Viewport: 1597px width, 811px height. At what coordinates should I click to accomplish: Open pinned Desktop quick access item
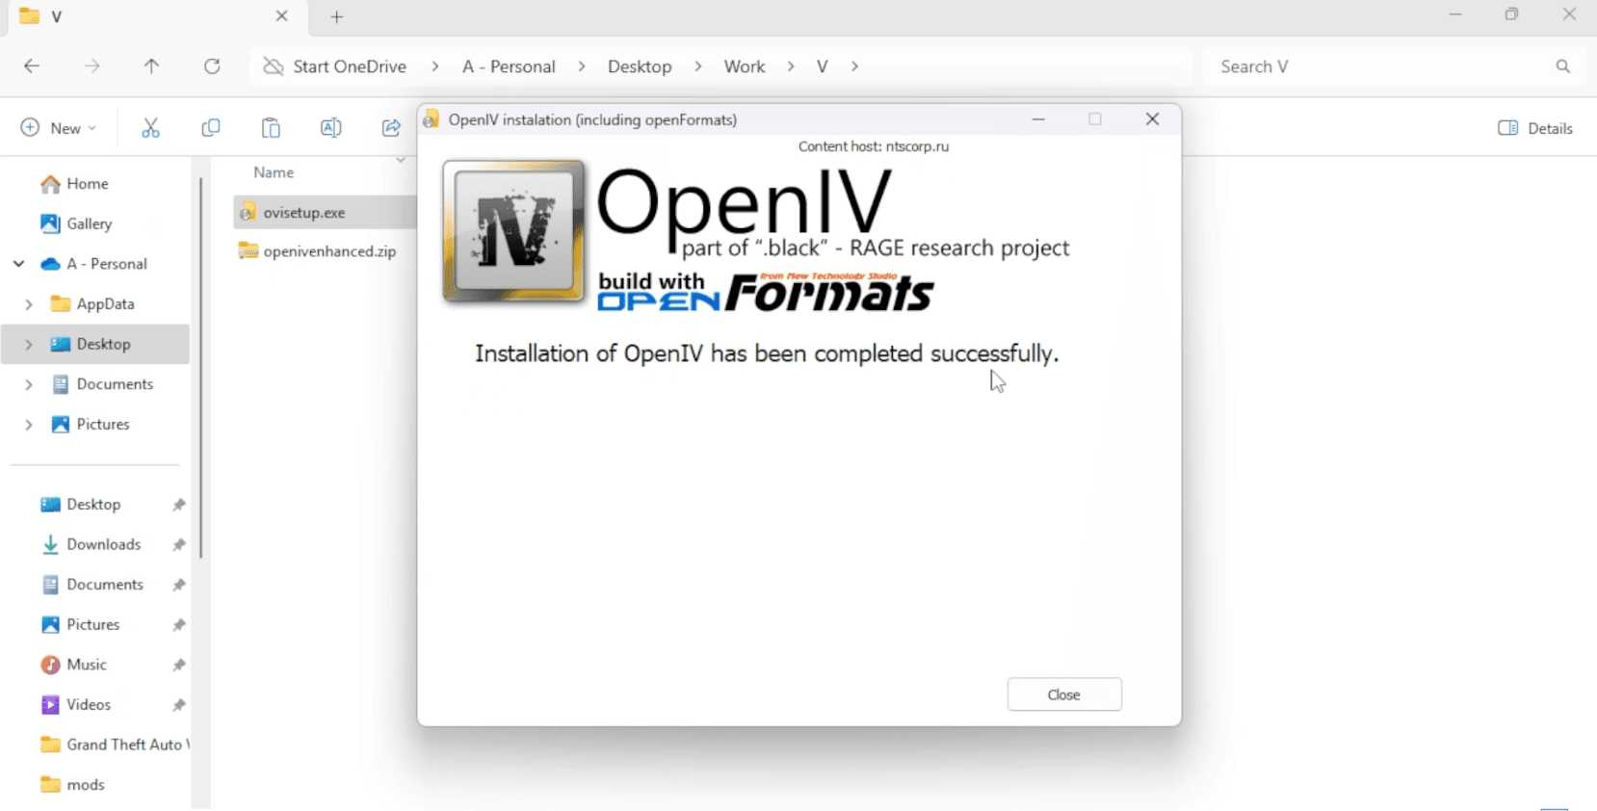click(x=95, y=504)
